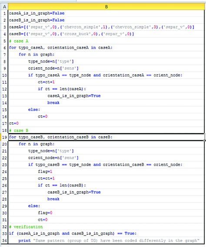
Task: Select the caseA list definition cell
Action: [106, 27]
